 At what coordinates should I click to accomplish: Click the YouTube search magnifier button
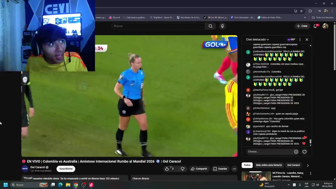click(x=211, y=26)
